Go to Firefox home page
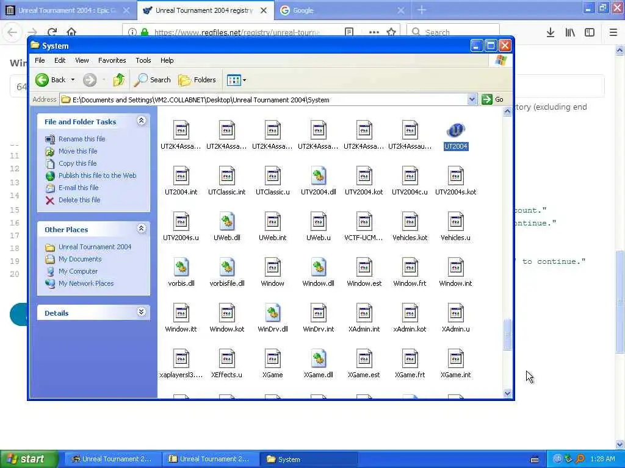Screen dimensions: 625x468 (71, 32)
